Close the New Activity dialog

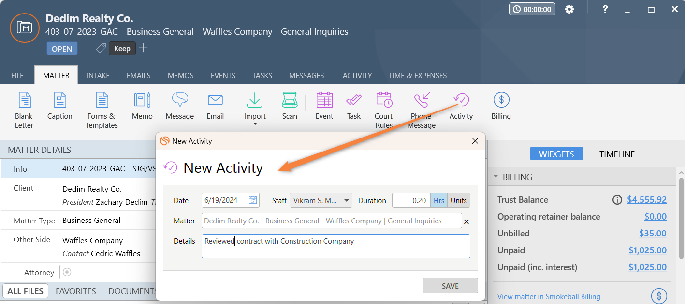pos(475,141)
